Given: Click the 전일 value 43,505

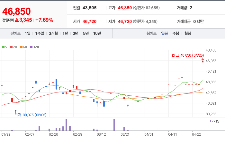Looking at the screenshot, I should tap(90, 8).
